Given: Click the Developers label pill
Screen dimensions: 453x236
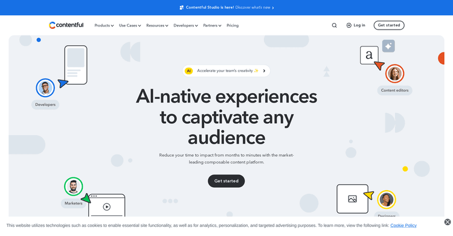Looking at the screenshot, I should coord(45,104).
